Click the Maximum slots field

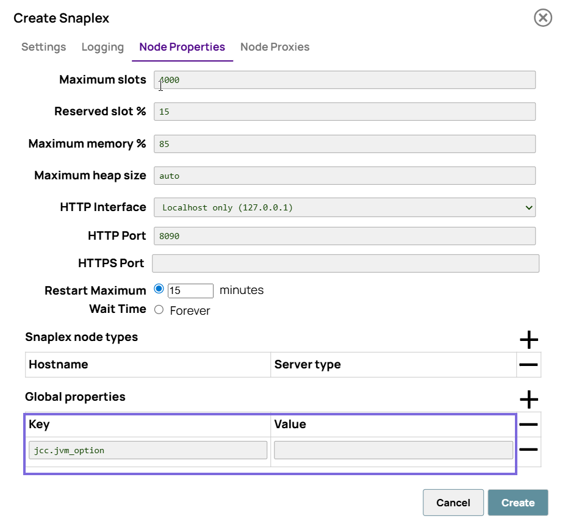coord(344,80)
